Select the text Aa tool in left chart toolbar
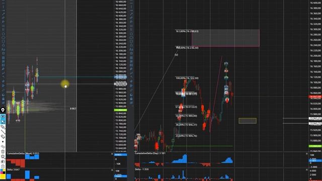Viewport: 322px width, 181px height. point(3,49)
